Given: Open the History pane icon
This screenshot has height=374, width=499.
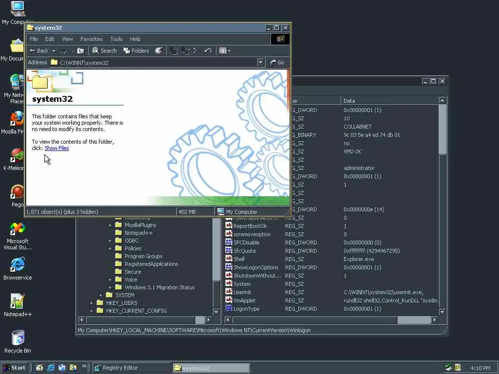Looking at the screenshot, I should tap(158, 51).
